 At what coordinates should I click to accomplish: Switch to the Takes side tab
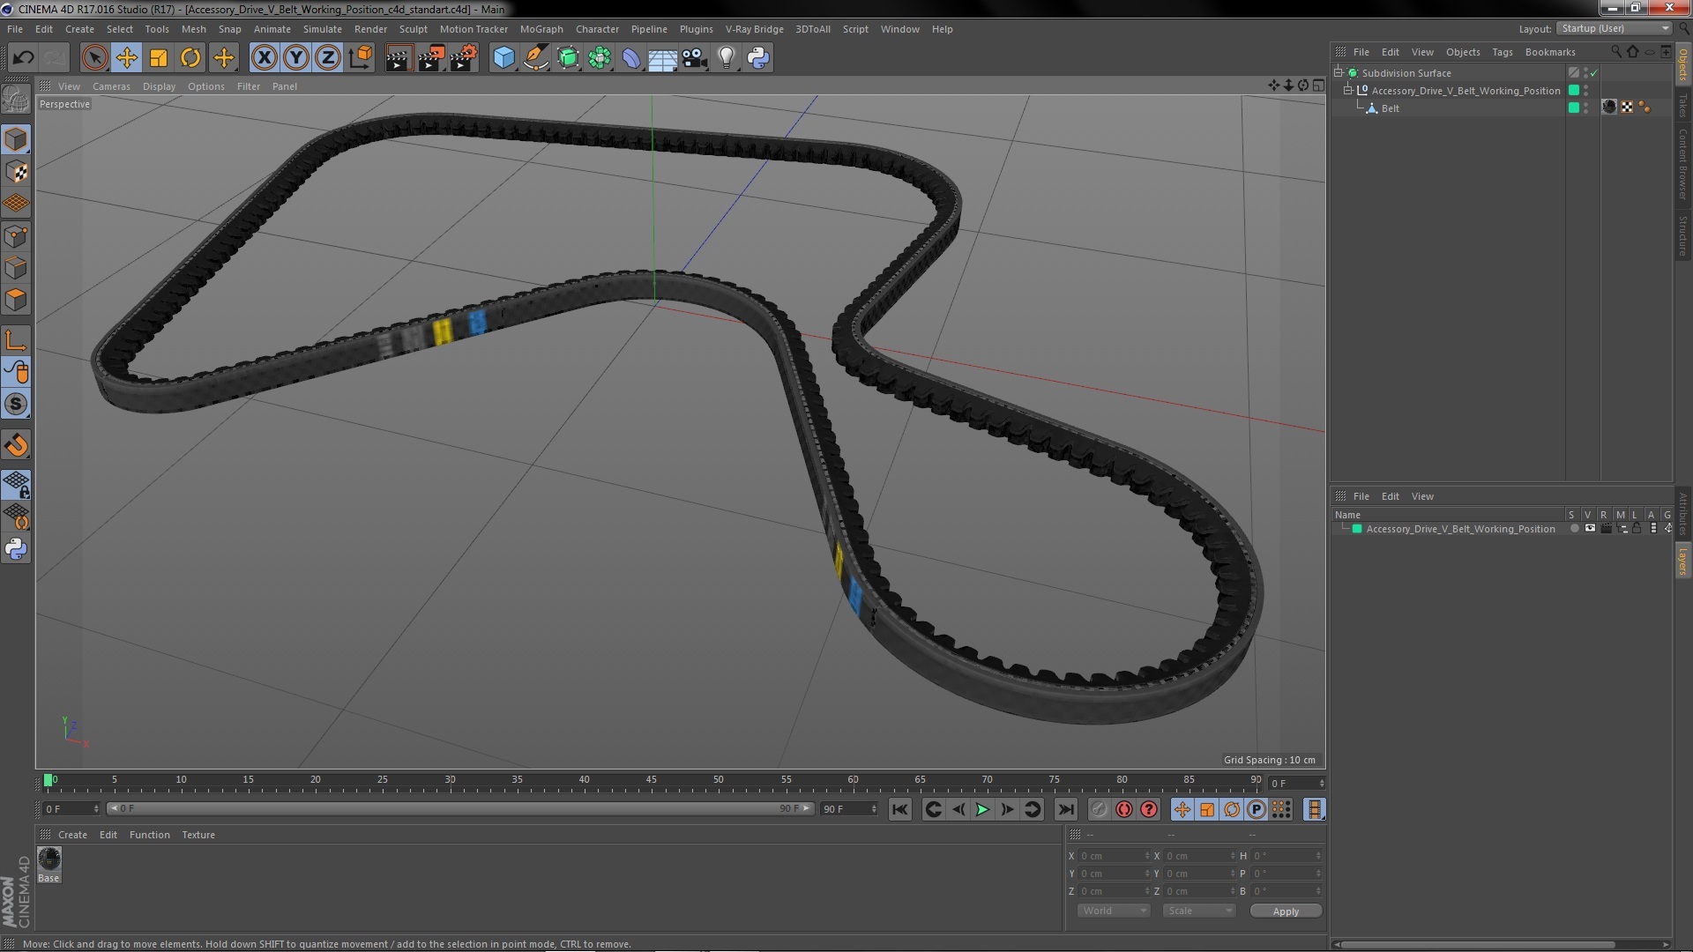(1683, 105)
